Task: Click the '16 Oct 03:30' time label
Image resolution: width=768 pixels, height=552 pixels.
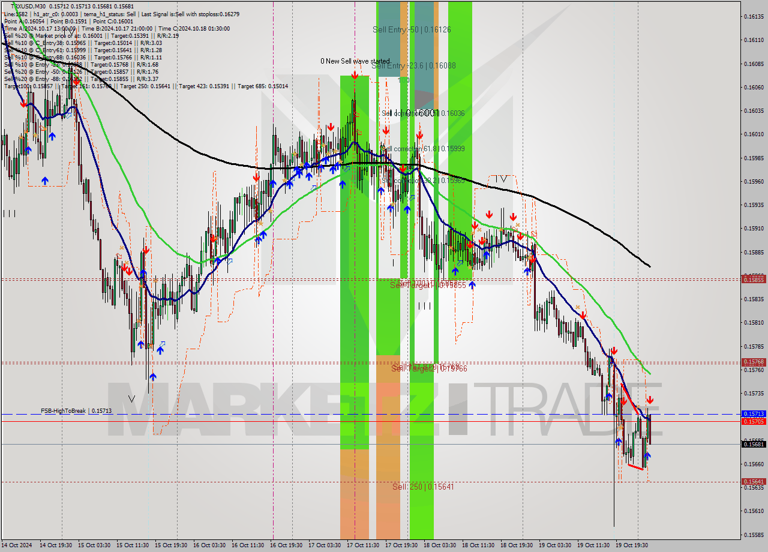Action: tap(209, 545)
